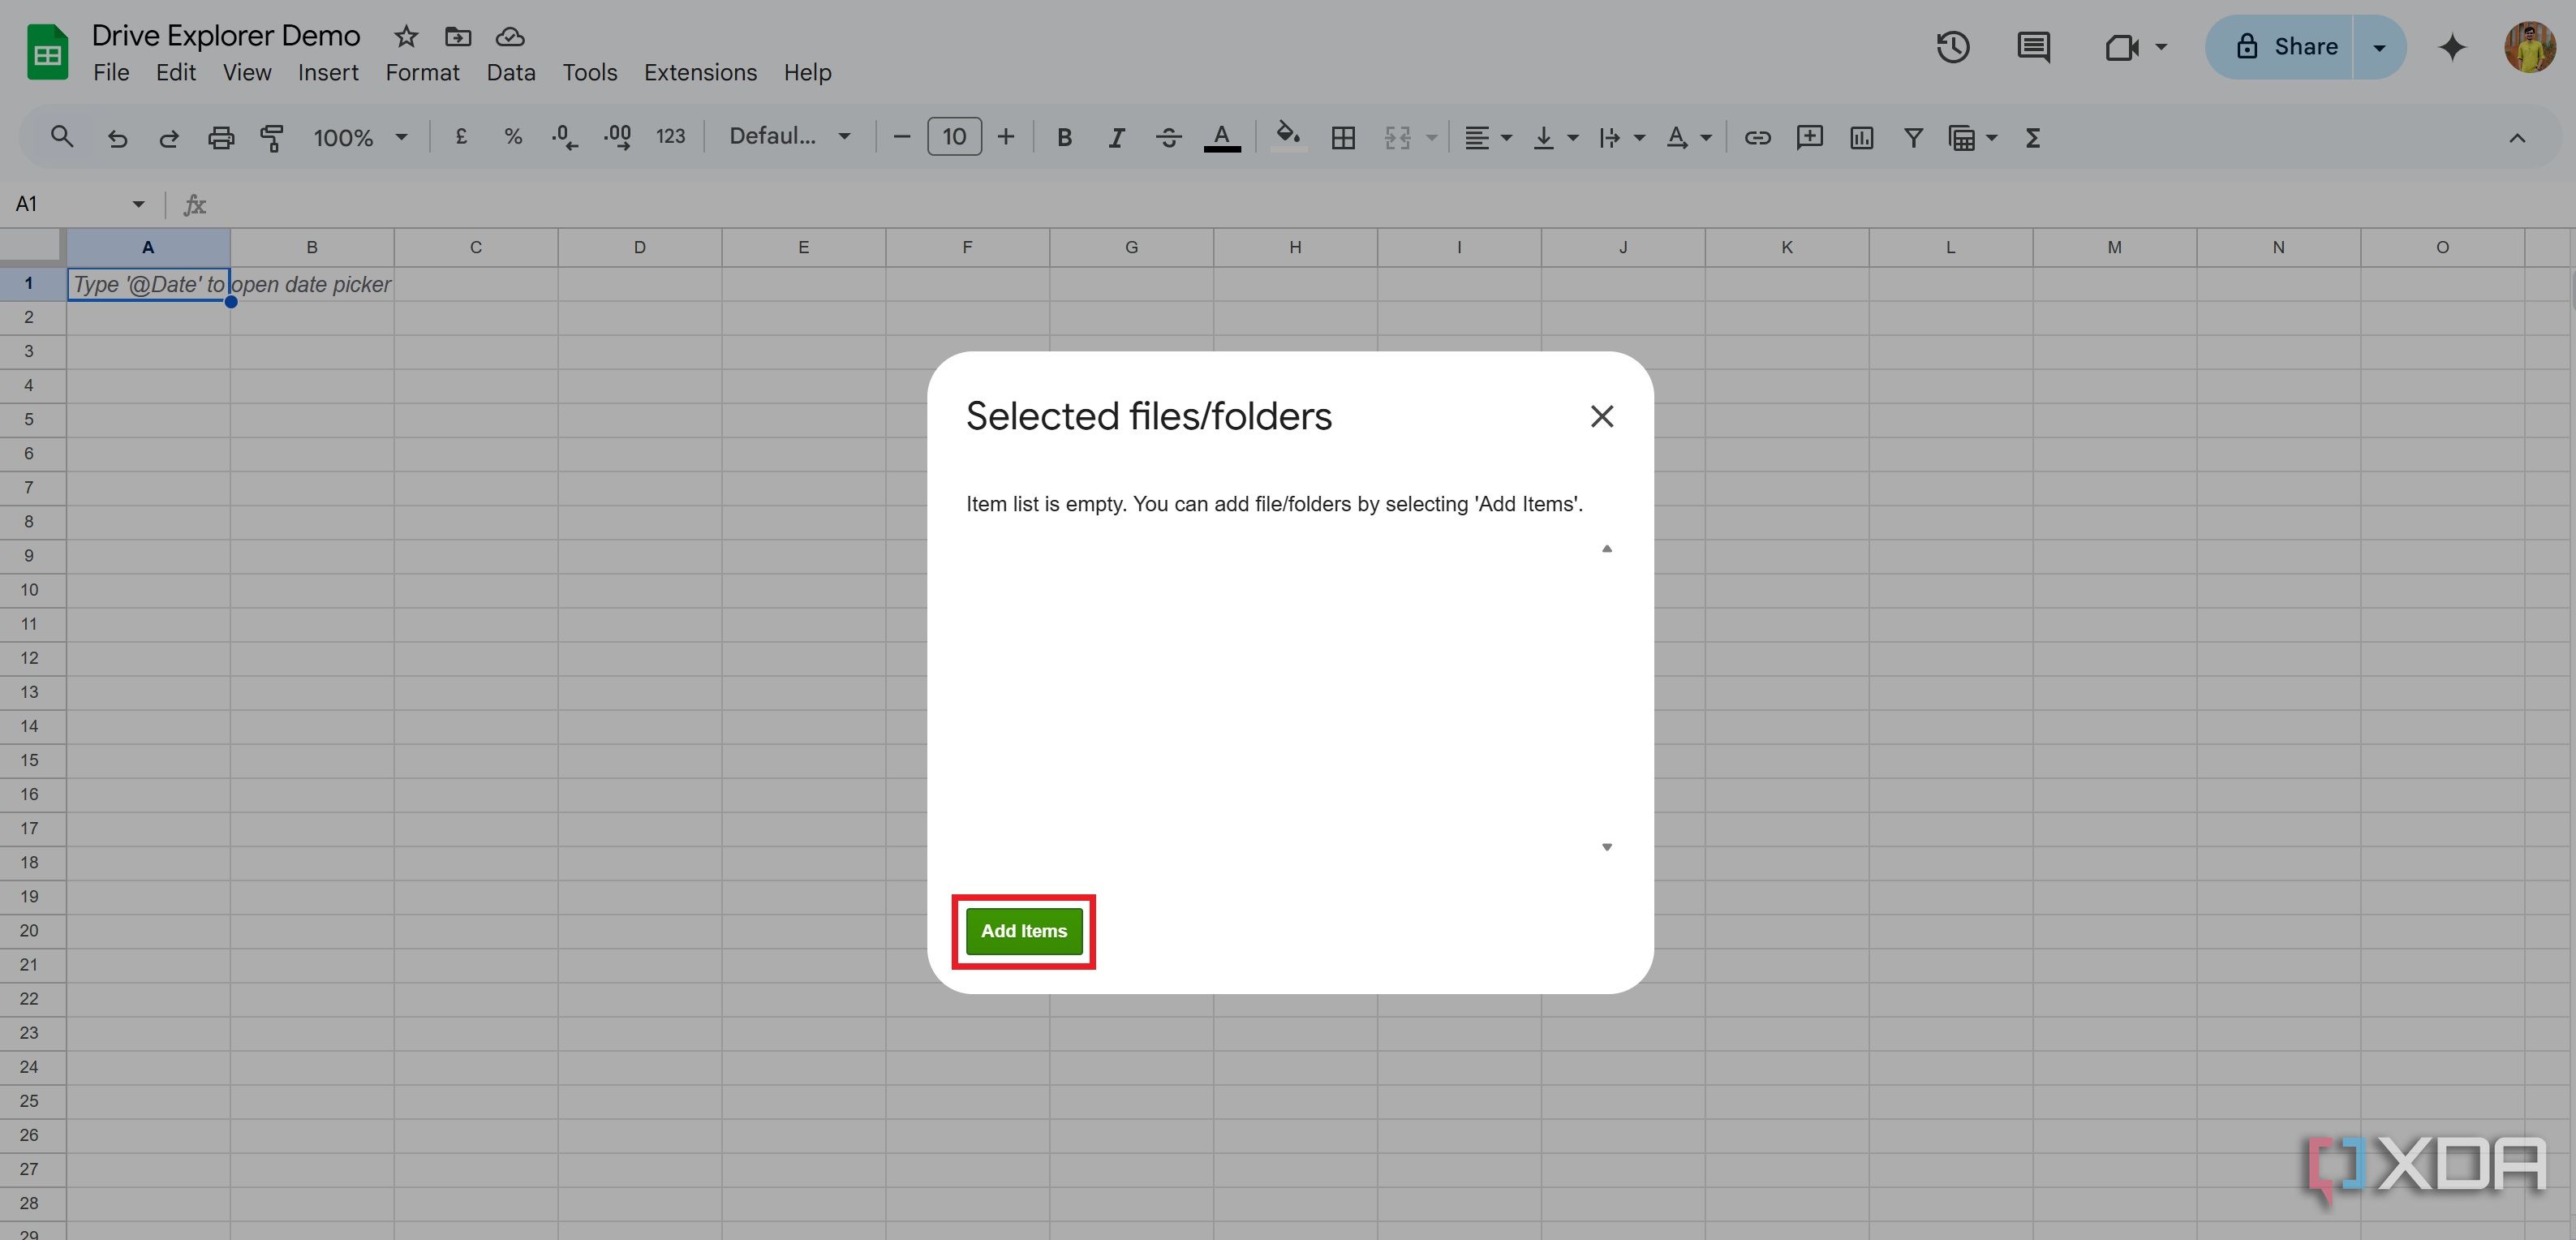
Task: Toggle italic formatting
Action: (1116, 137)
